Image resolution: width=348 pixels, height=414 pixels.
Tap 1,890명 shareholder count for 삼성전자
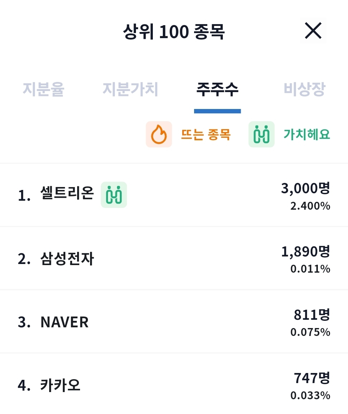click(x=306, y=251)
